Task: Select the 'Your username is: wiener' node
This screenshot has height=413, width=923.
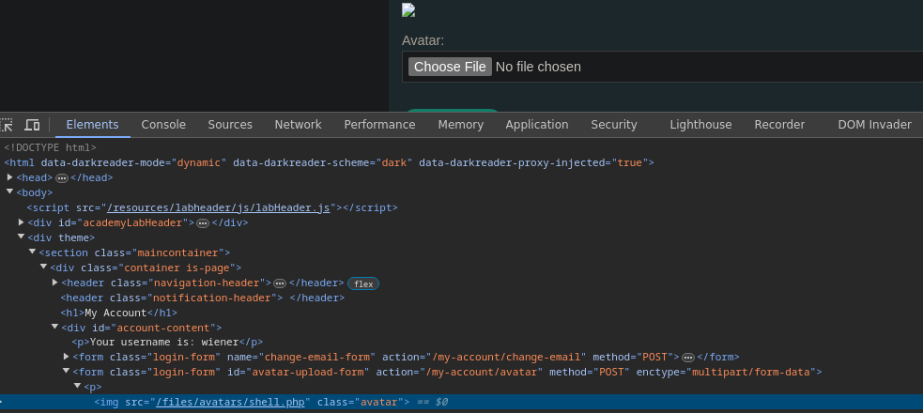Action: click(167, 342)
